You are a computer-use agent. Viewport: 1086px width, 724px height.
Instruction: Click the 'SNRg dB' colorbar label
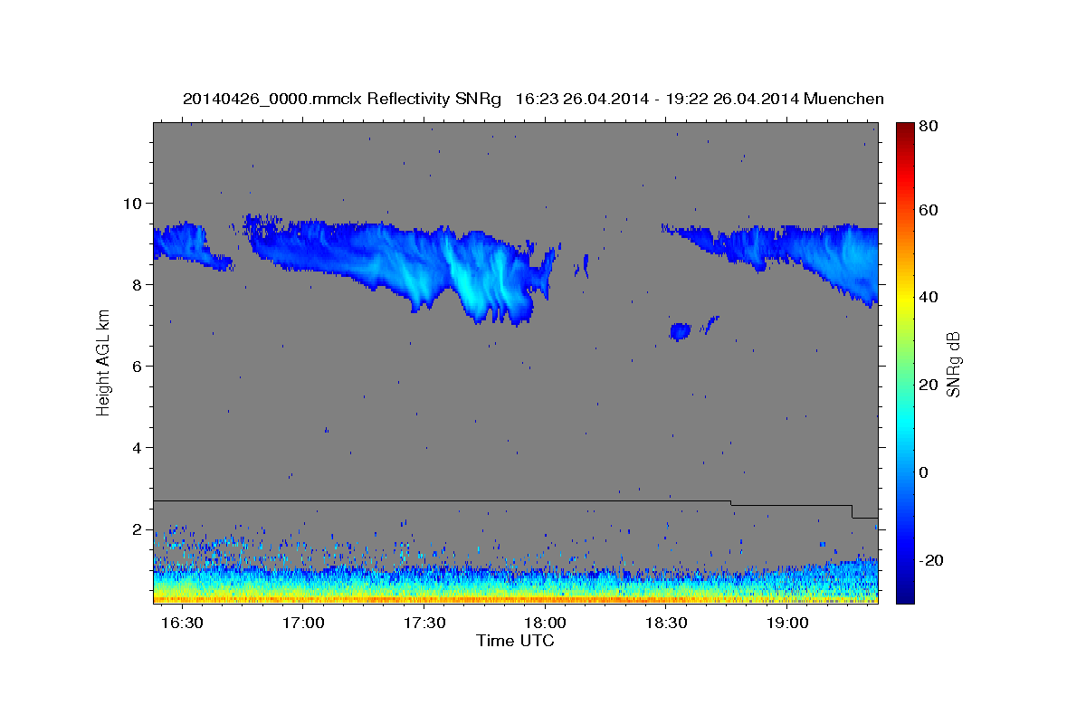click(953, 364)
